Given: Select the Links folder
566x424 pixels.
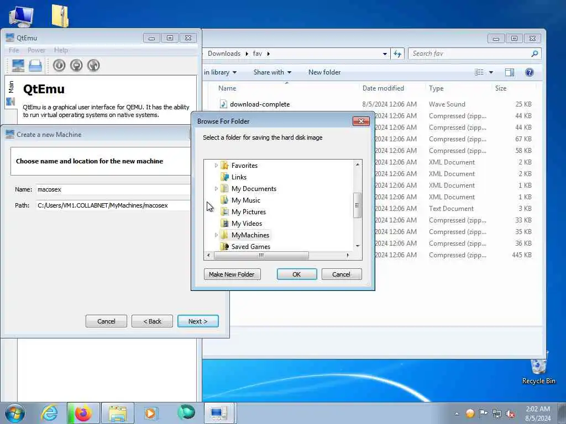Looking at the screenshot, I should (239, 177).
